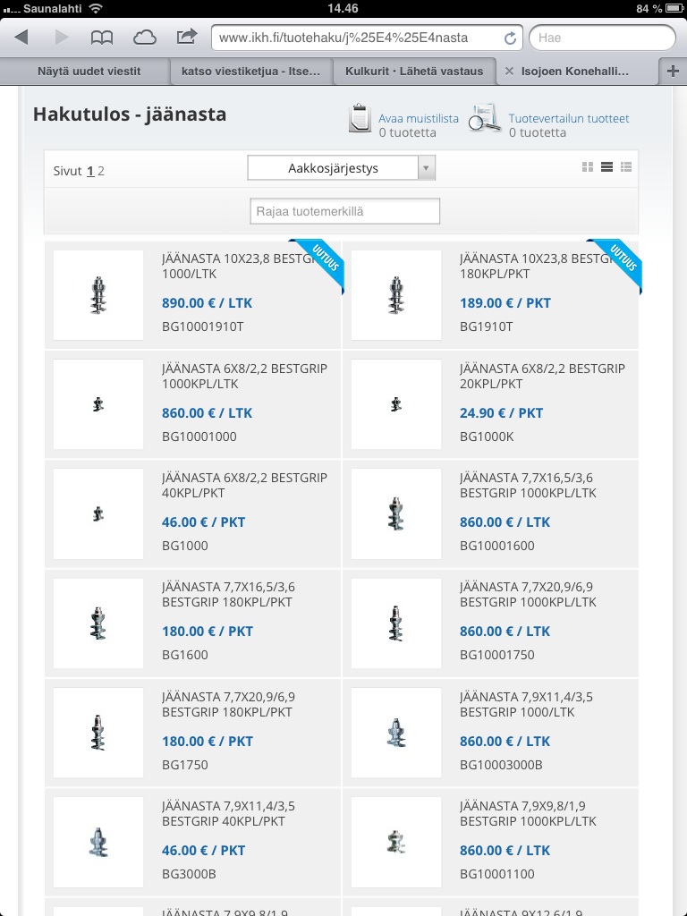The height and width of the screenshot is (916, 687).
Task: Switch to large grid view icon
Action: coord(588,166)
